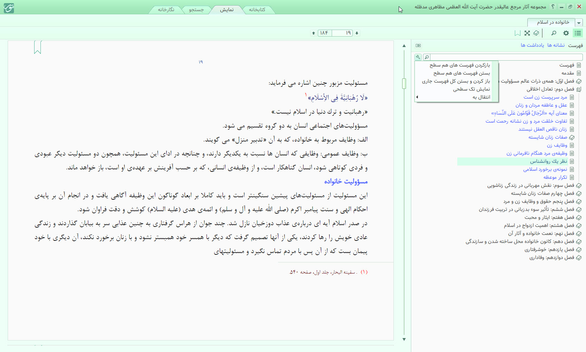This screenshot has height=352, width=586.
Task: Toggle the table of contents list icon
Action: [578, 33]
